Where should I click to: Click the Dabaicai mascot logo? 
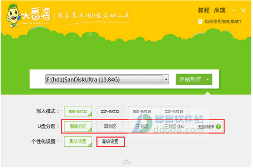tap(14, 16)
